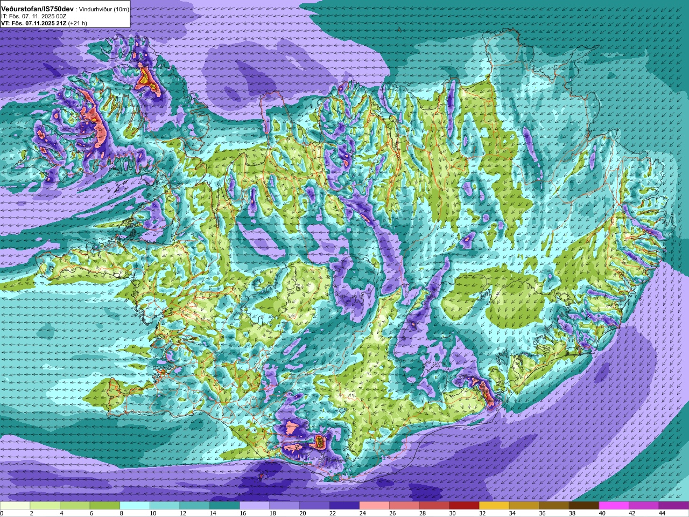Select the aqua 10–12 legend swatch

click(165, 506)
